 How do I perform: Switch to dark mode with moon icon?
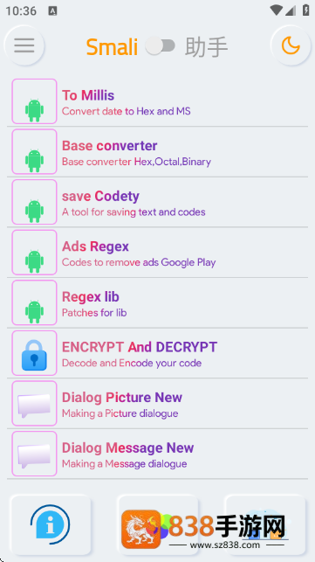pos(291,45)
